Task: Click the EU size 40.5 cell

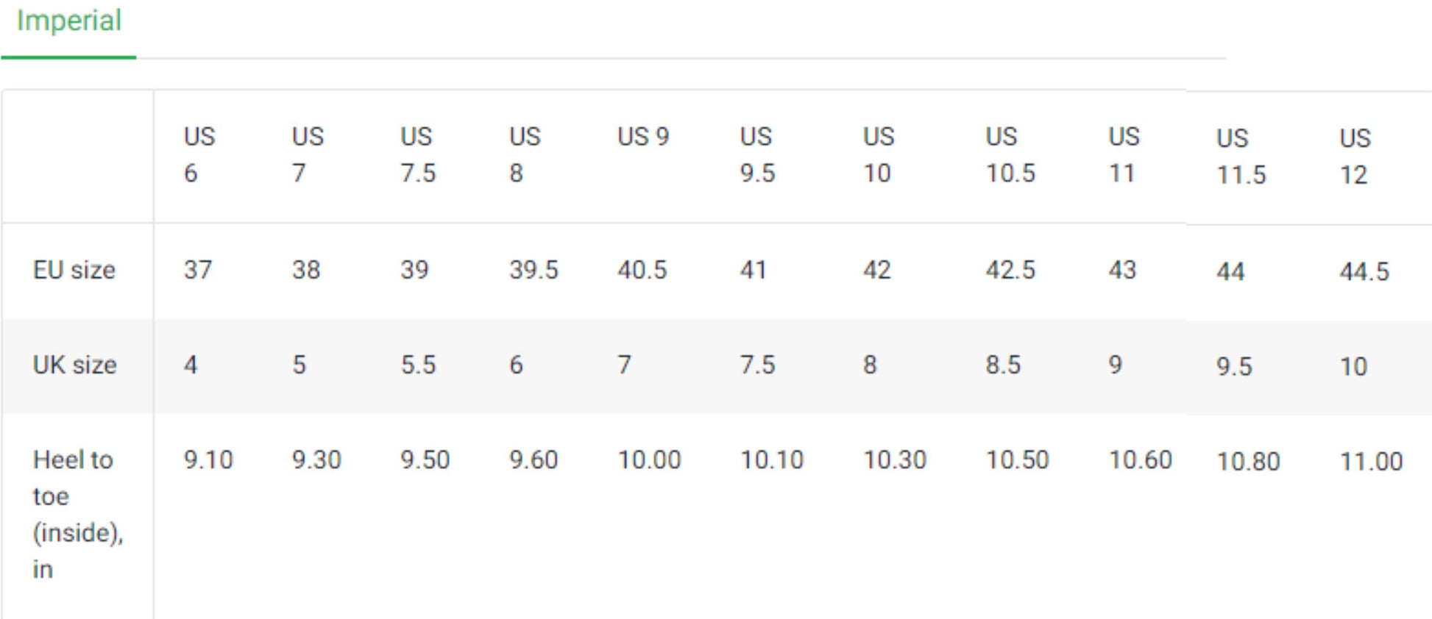Action: [x=643, y=271]
